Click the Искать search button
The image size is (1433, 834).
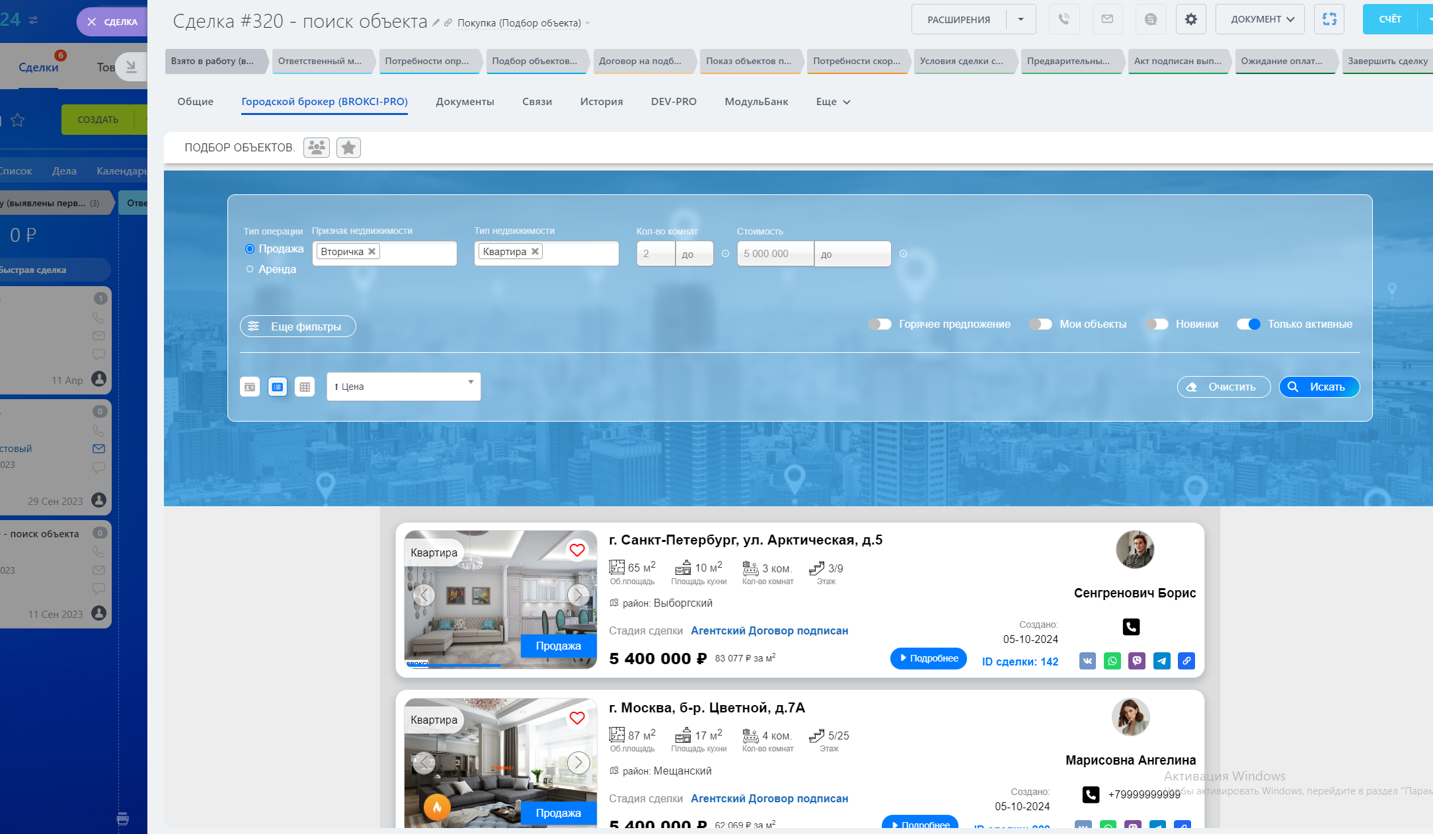pyautogui.click(x=1319, y=387)
